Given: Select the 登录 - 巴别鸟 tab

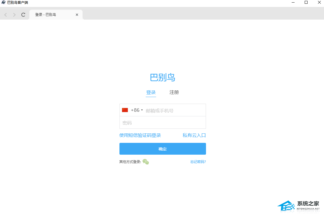Looking at the screenshot, I should coord(56,15).
